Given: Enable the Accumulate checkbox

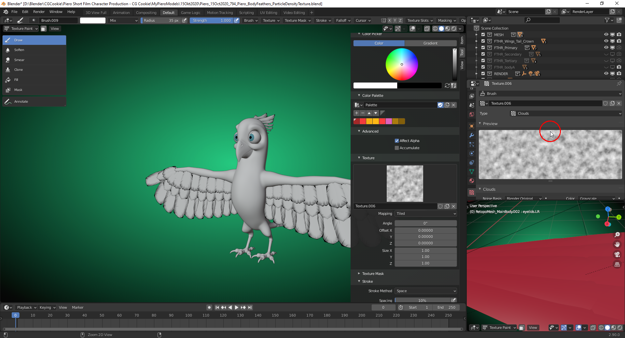Looking at the screenshot, I should coord(397,148).
